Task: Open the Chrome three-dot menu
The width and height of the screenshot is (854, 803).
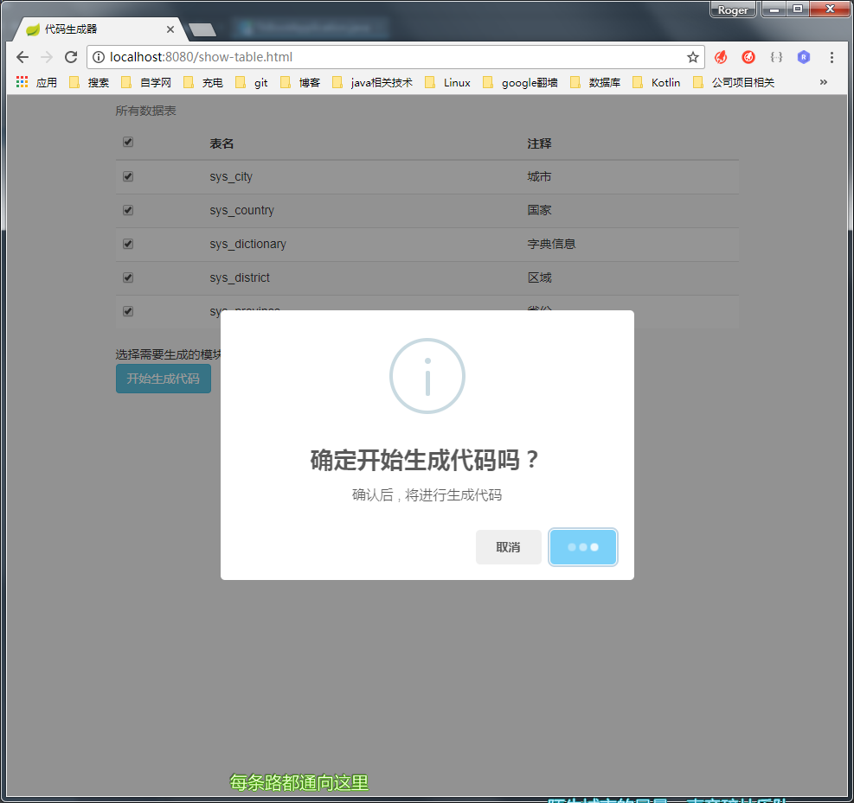Action: point(832,57)
